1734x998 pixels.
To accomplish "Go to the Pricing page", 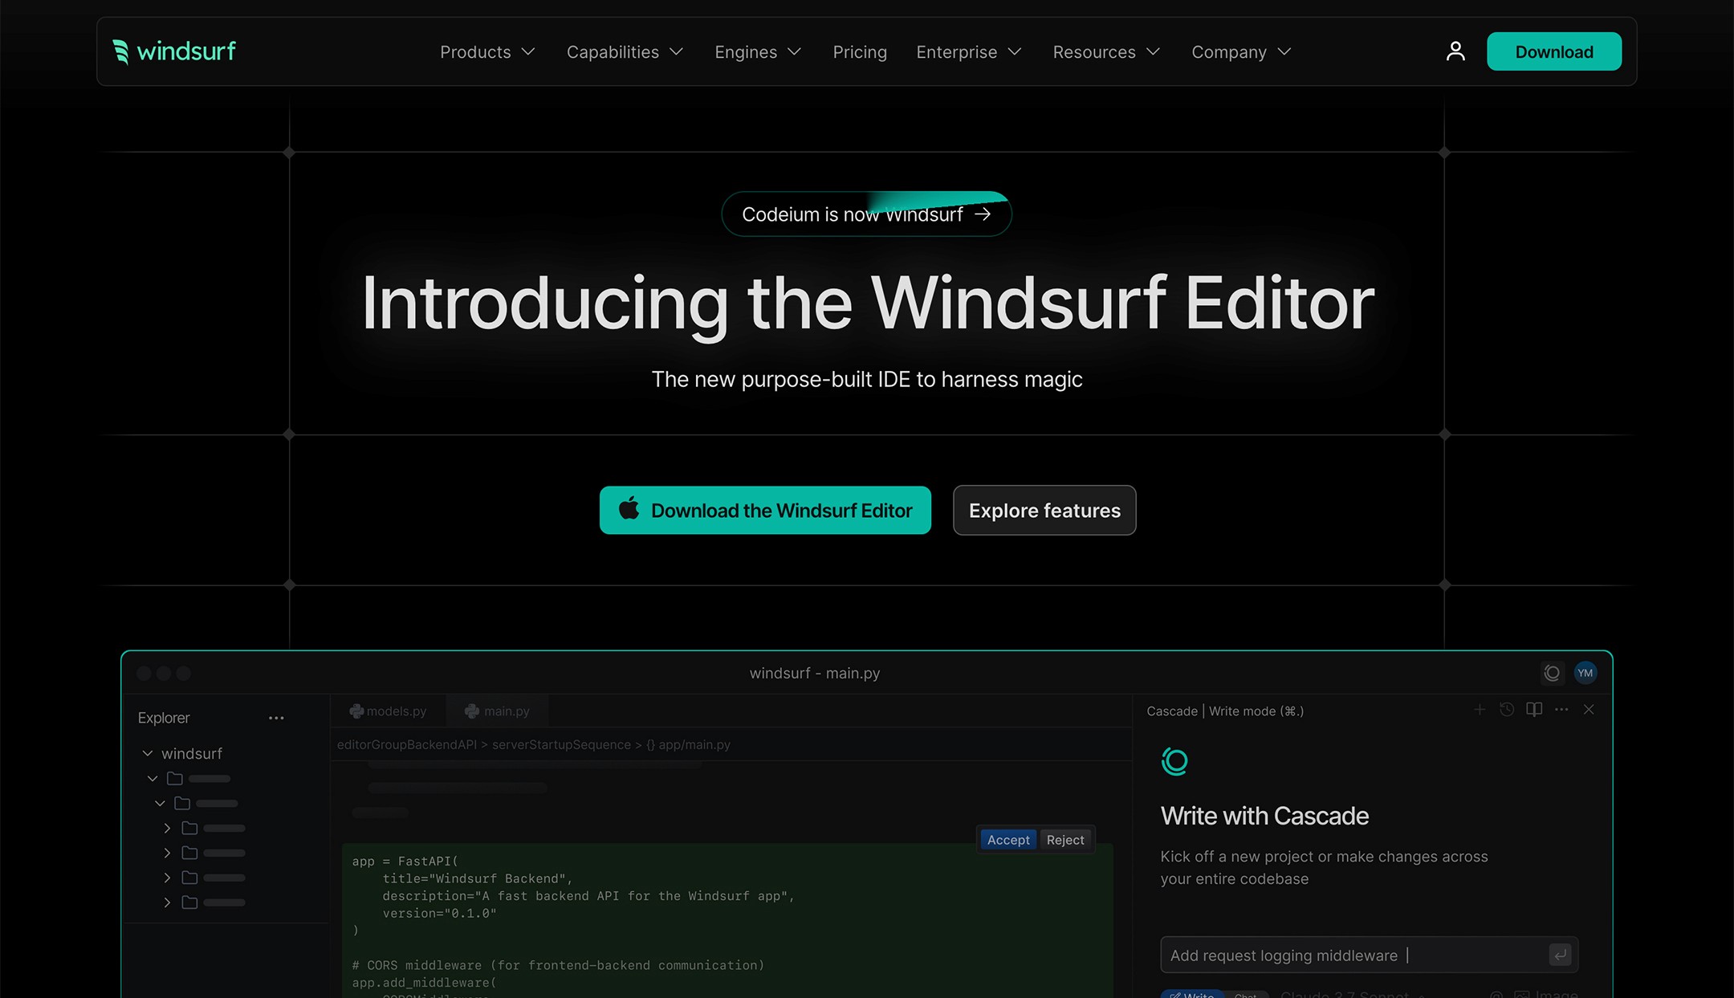I will [860, 52].
